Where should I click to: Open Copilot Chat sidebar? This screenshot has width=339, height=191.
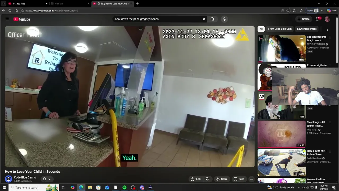pyautogui.click(x=332, y=11)
